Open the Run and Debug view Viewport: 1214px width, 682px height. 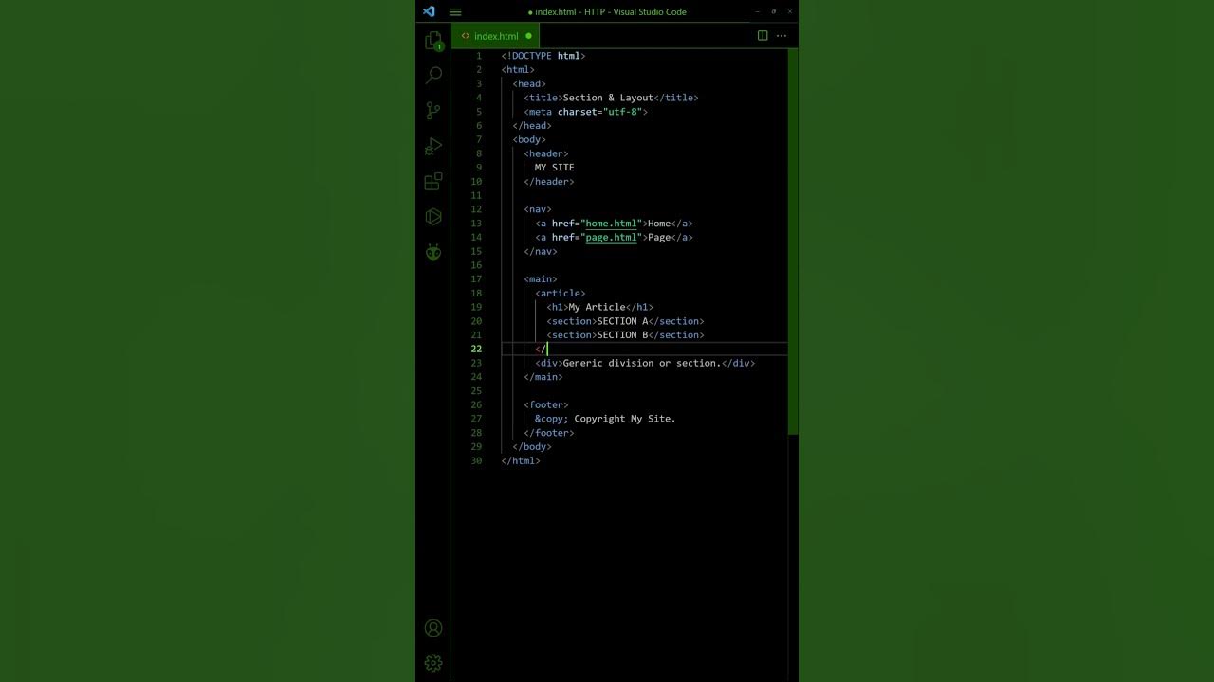click(433, 146)
